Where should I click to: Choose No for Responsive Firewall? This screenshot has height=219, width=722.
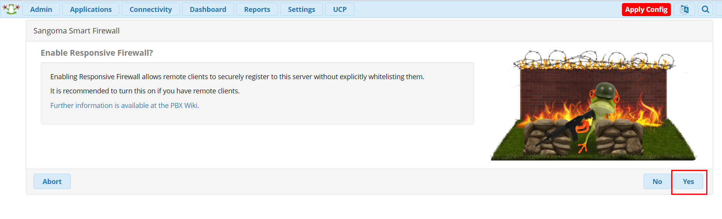[657, 181]
